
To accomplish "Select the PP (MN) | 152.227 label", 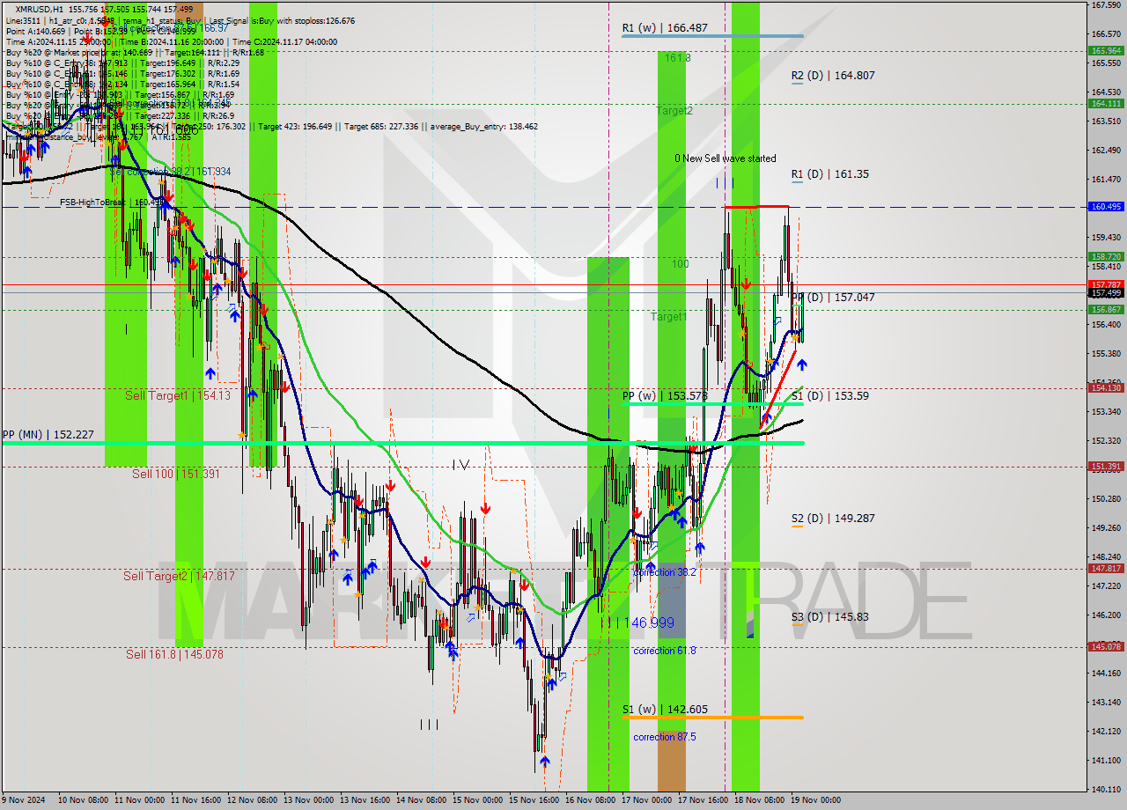I will tap(48, 435).
